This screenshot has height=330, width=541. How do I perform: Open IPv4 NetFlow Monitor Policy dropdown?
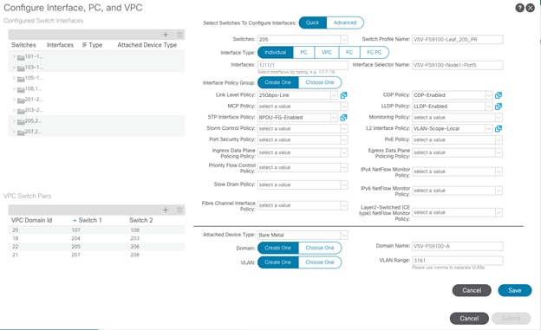(499, 171)
